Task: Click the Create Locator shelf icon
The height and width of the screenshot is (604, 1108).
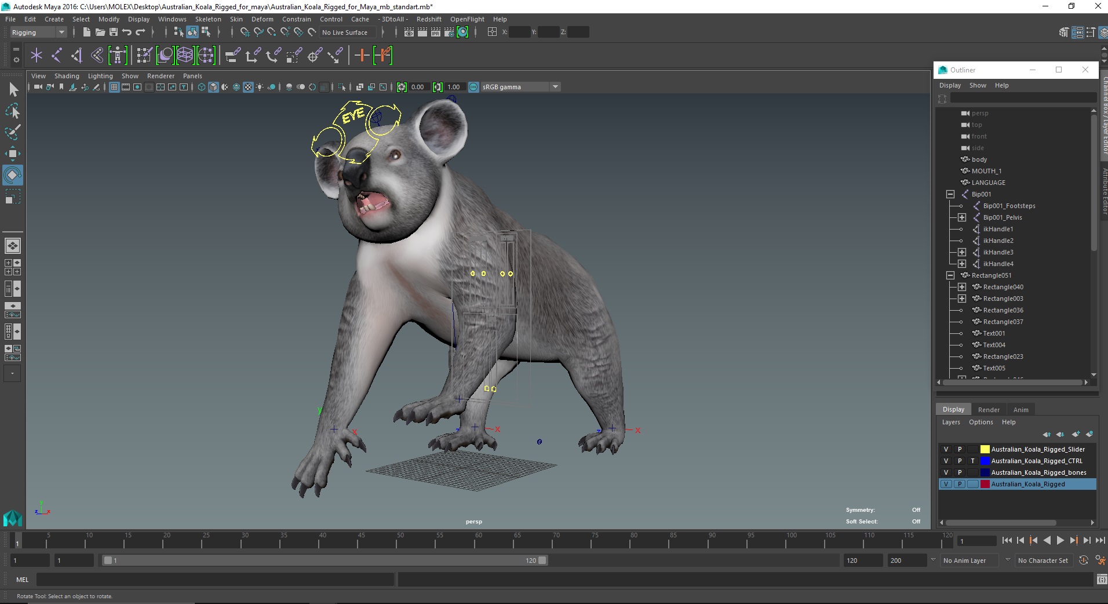Action: tap(37, 56)
